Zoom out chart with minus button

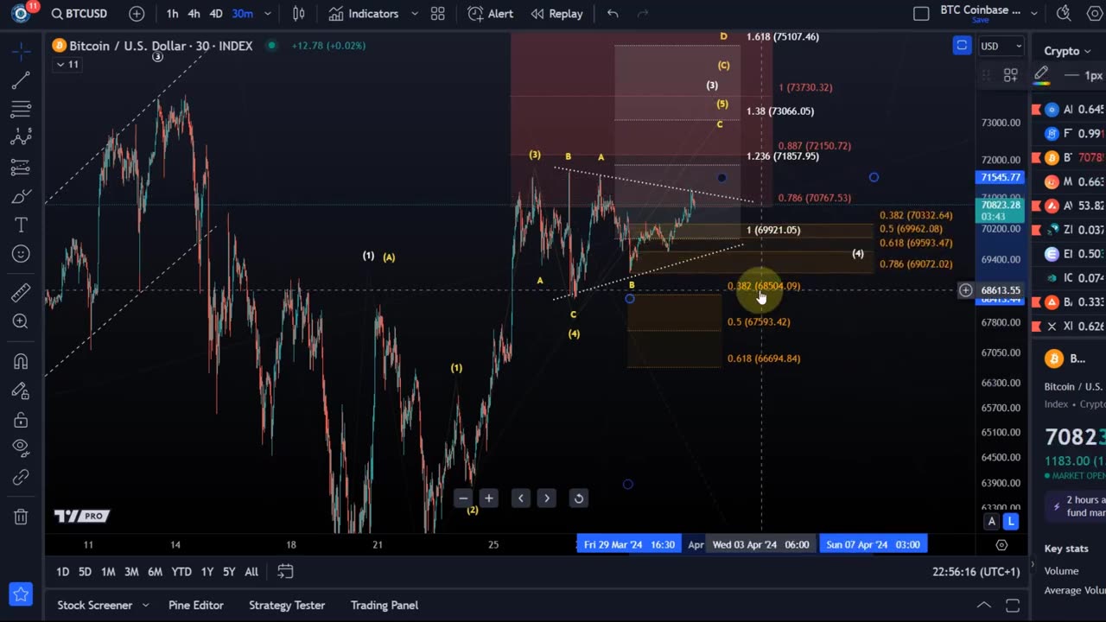pyautogui.click(x=463, y=498)
